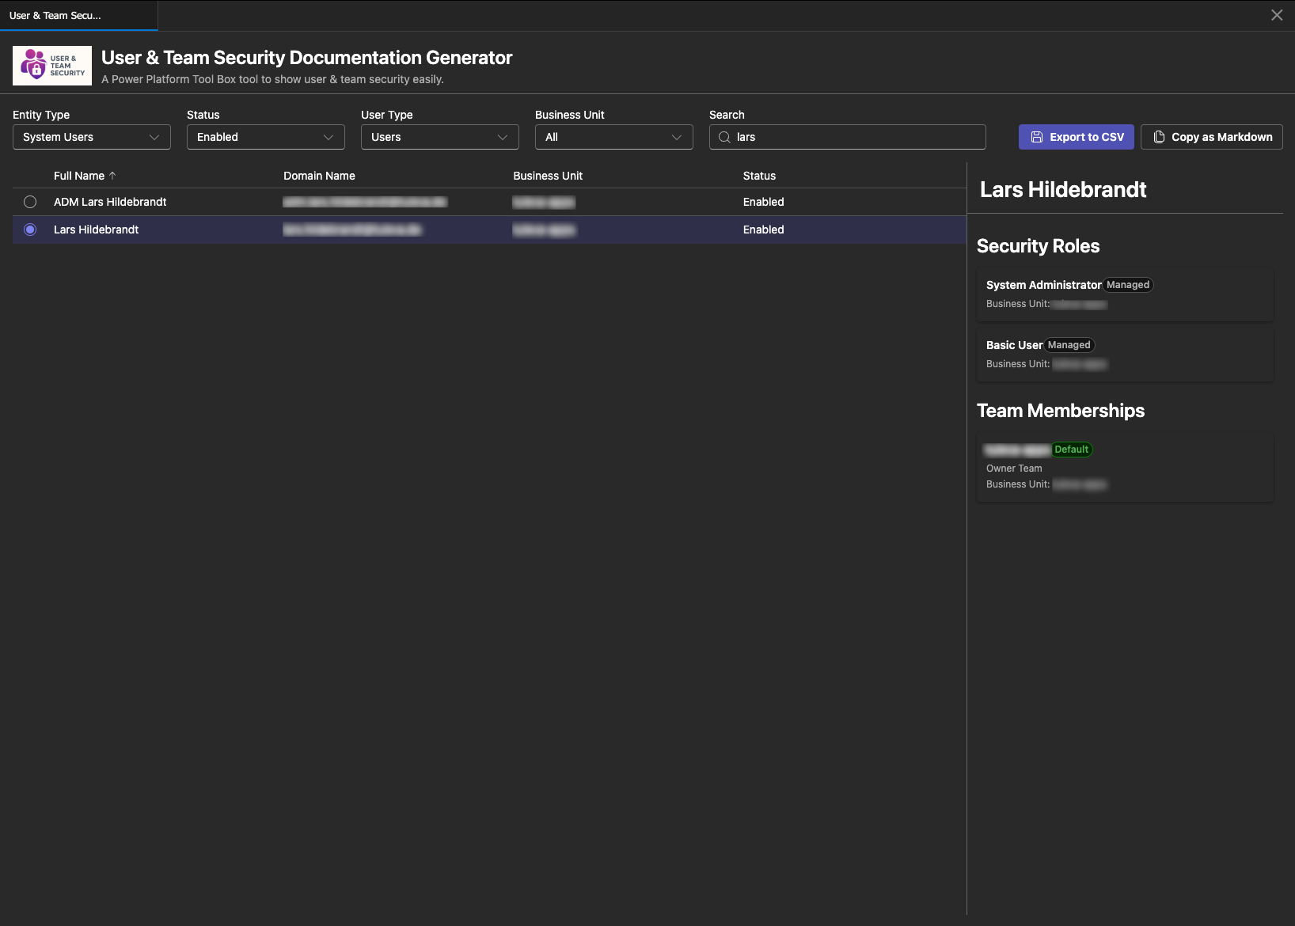This screenshot has width=1295, height=926.
Task: Open the Business Unit filter set to All
Action: pyautogui.click(x=613, y=137)
